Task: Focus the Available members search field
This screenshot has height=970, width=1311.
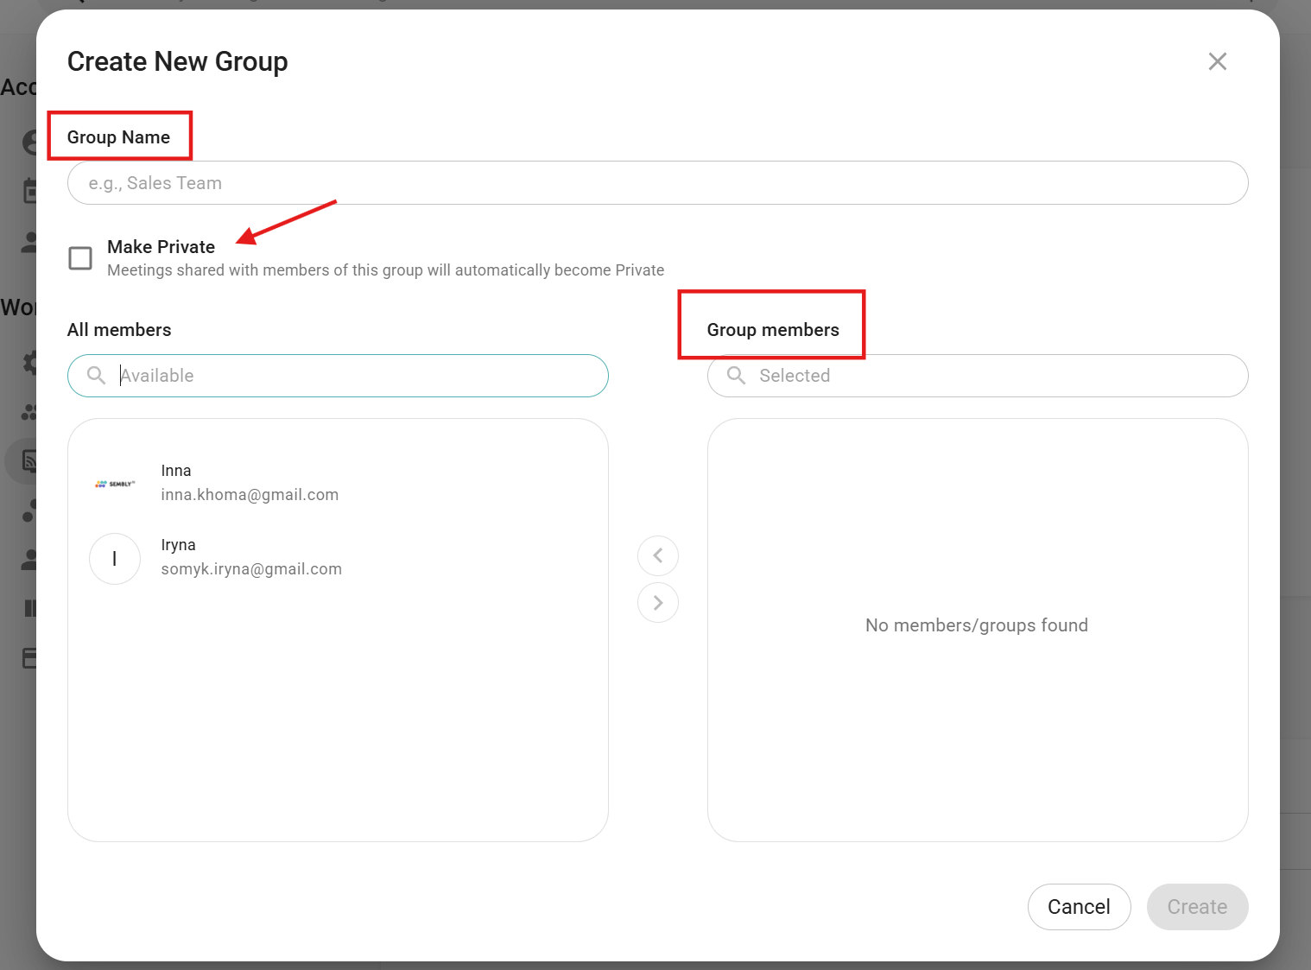Action: coord(354,376)
